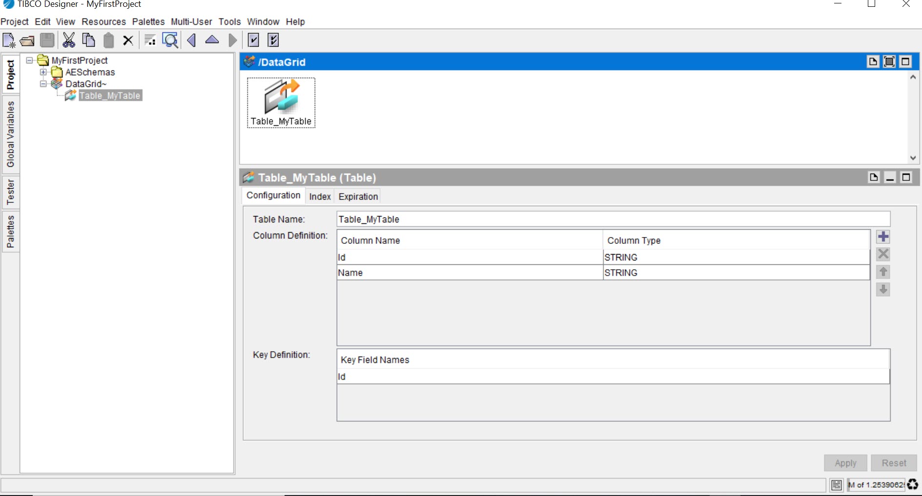Click into the Table Name field
Viewport: 922px width, 496px height.
613,219
